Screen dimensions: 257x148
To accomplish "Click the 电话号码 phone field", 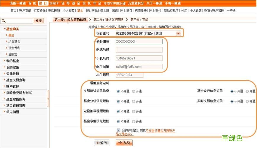I will click(139, 50).
